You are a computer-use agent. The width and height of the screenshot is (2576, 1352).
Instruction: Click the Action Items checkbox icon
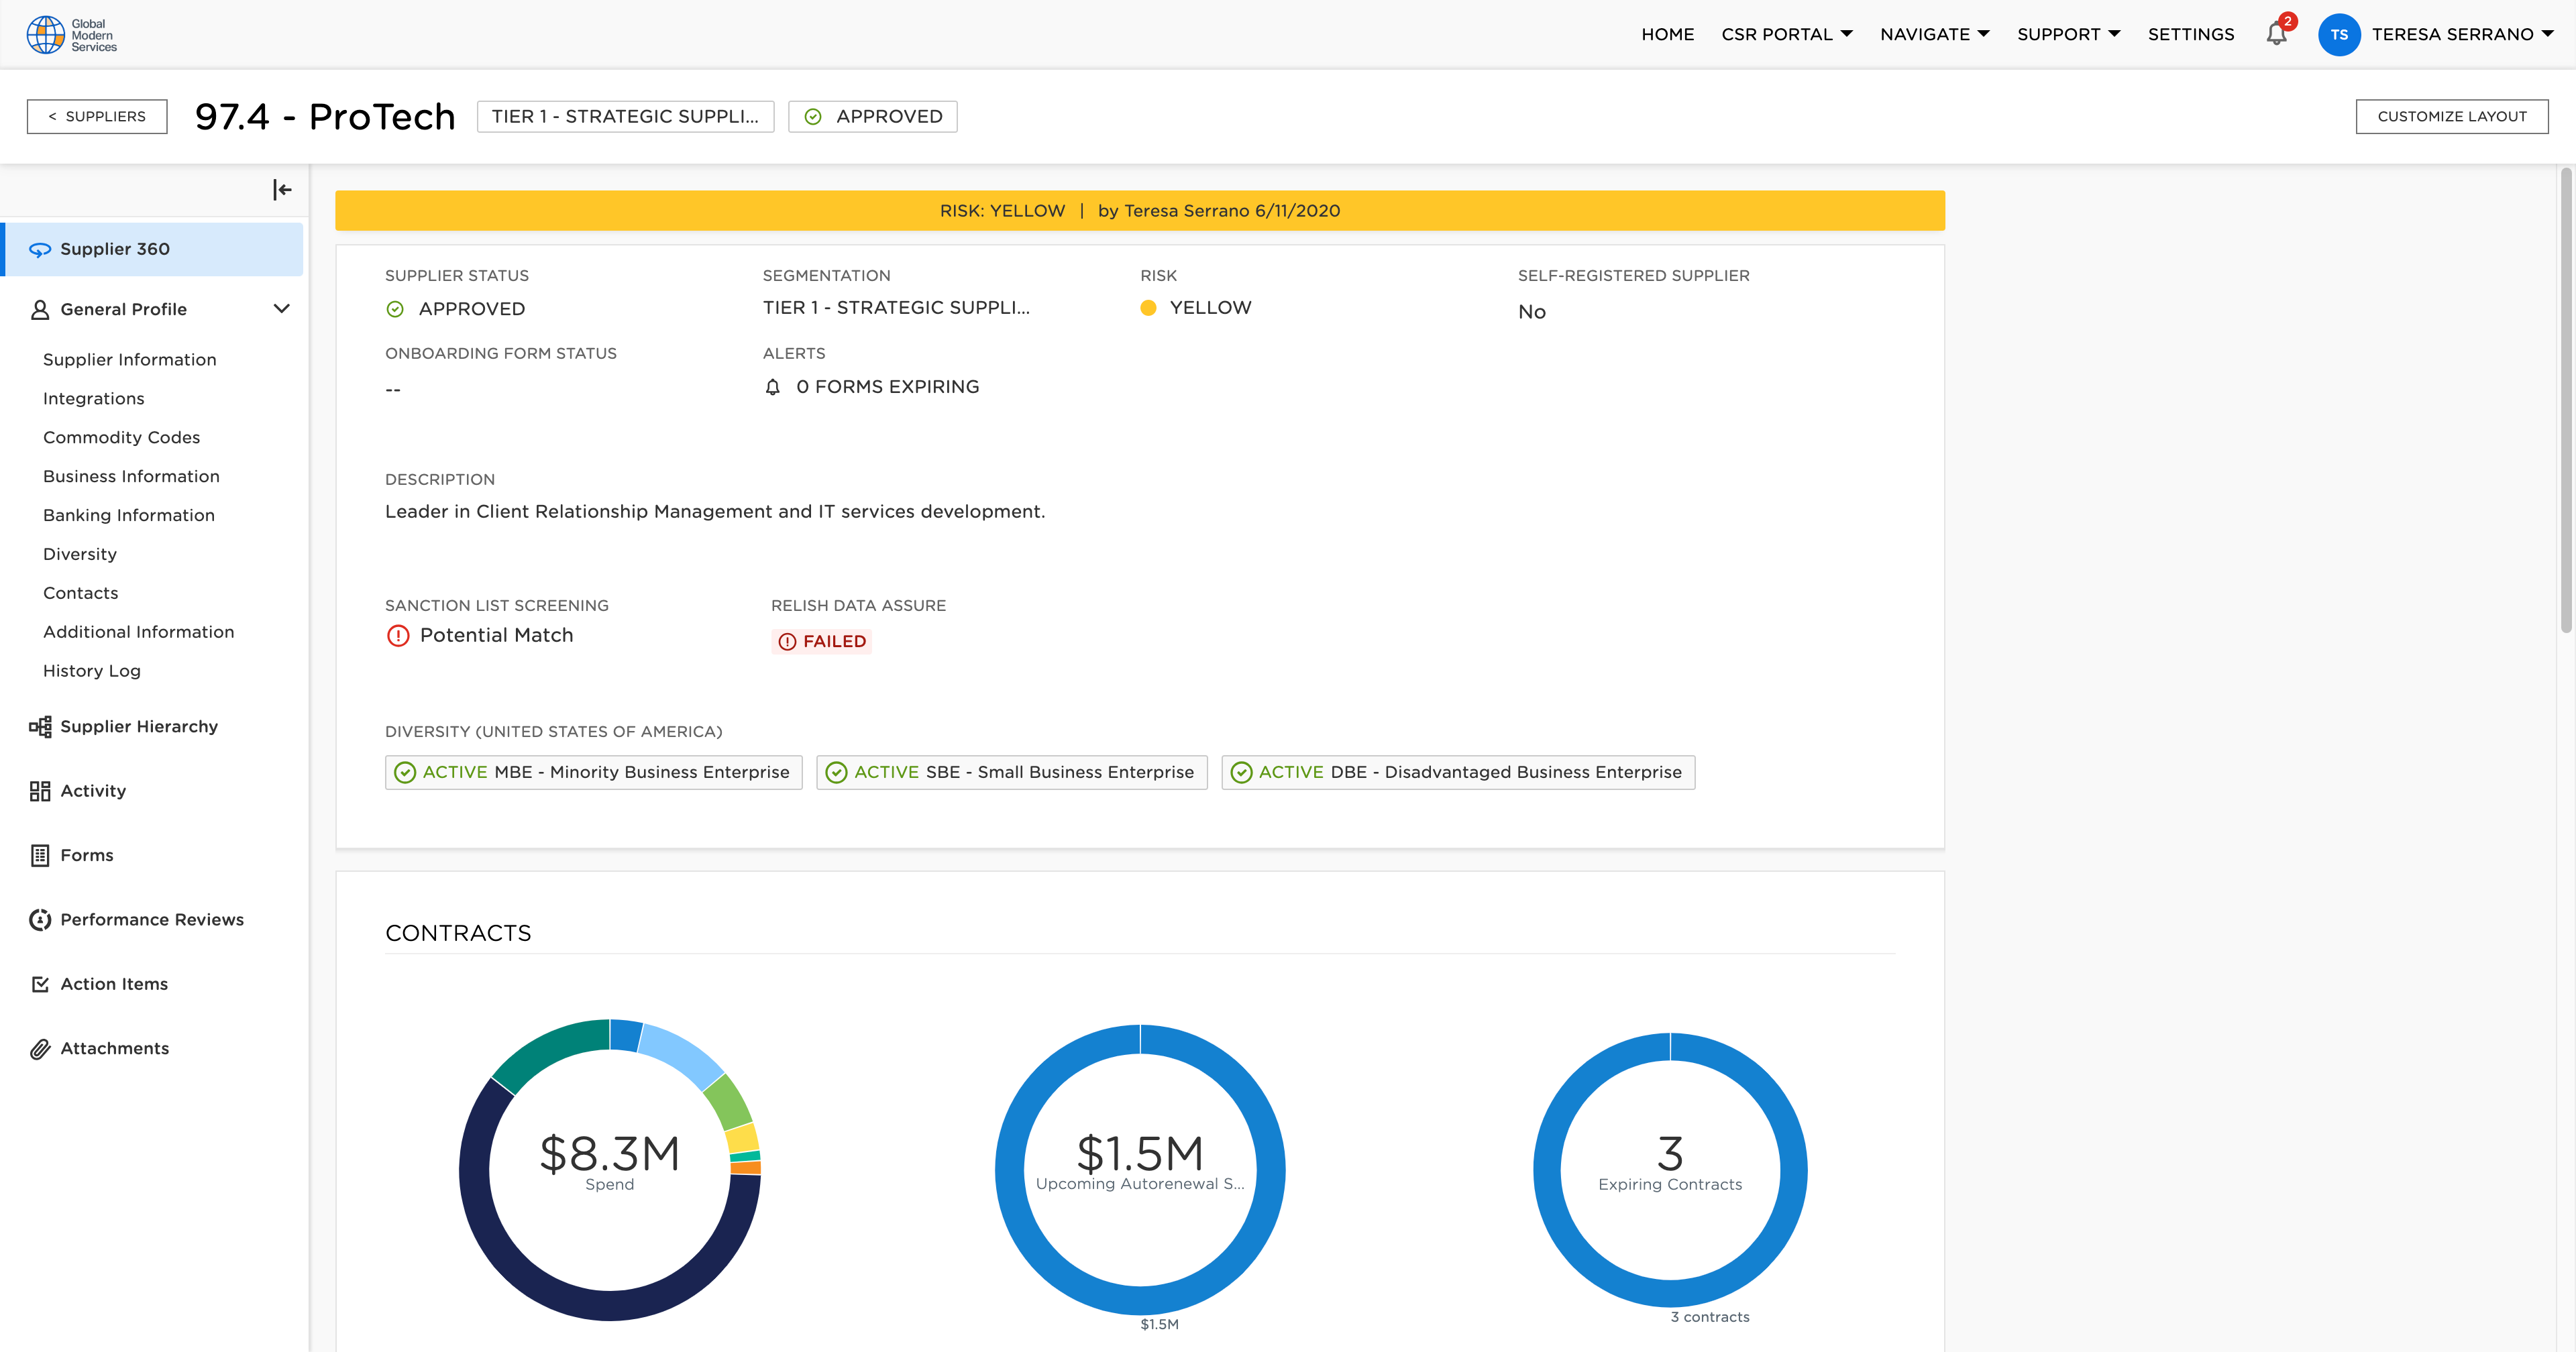(40, 984)
